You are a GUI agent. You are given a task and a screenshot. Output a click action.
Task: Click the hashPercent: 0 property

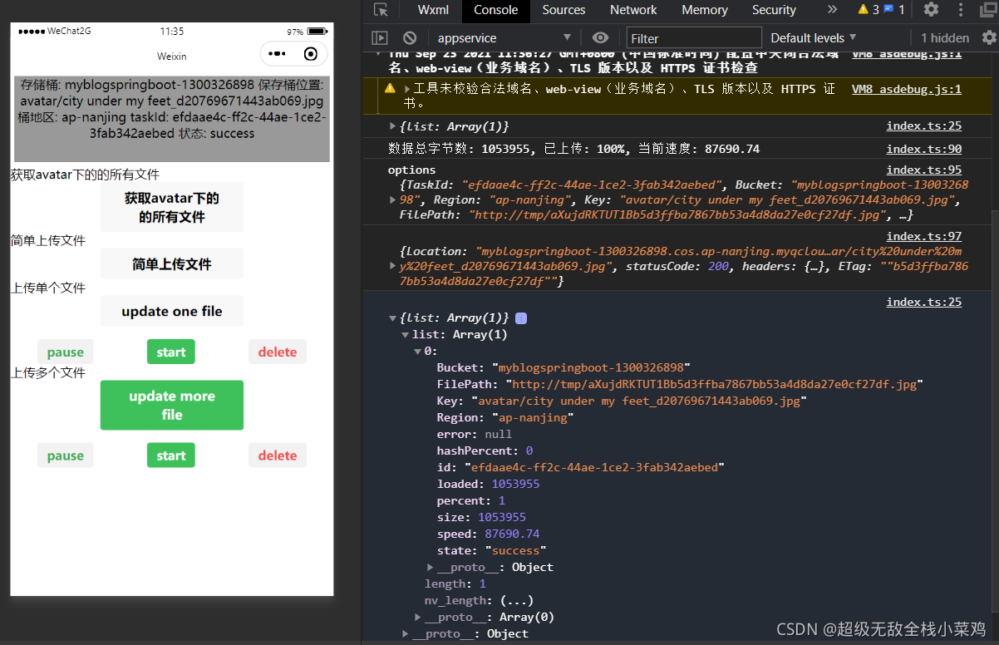pyautogui.click(x=485, y=451)
